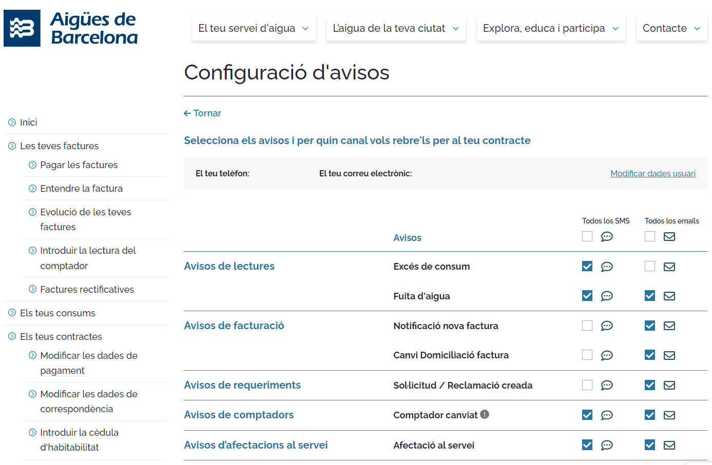Click email icon in Fuita d'aigua row
This screenshot has height=465, width=712.
669,296
